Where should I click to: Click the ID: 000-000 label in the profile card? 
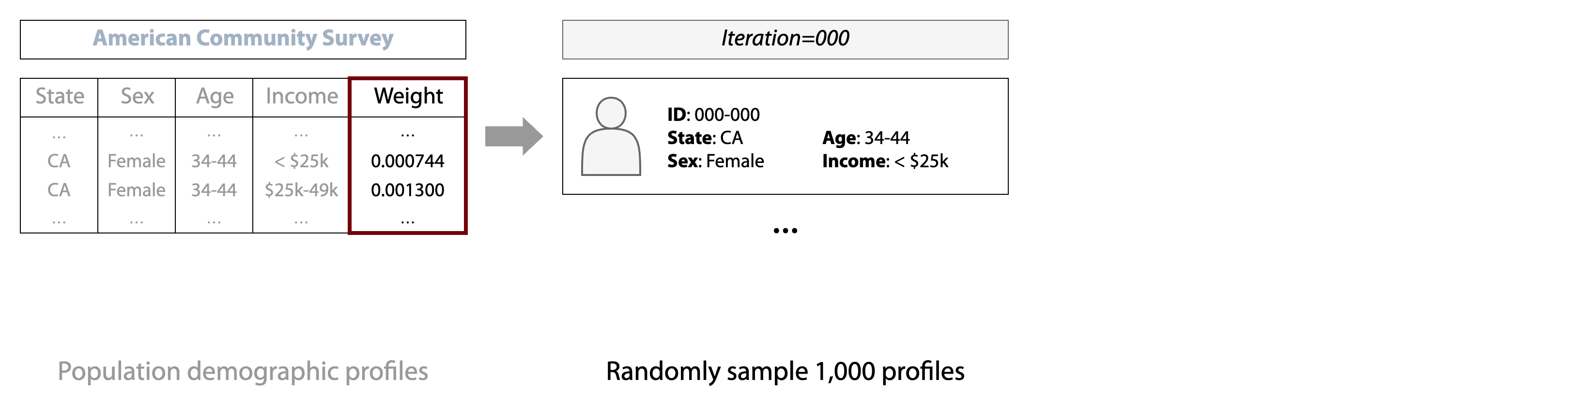[x=713, y=115]
